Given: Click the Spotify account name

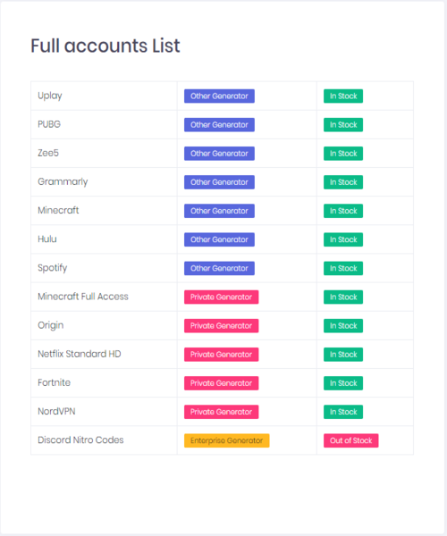Looking at the screenshot, I should click(53, 268).
